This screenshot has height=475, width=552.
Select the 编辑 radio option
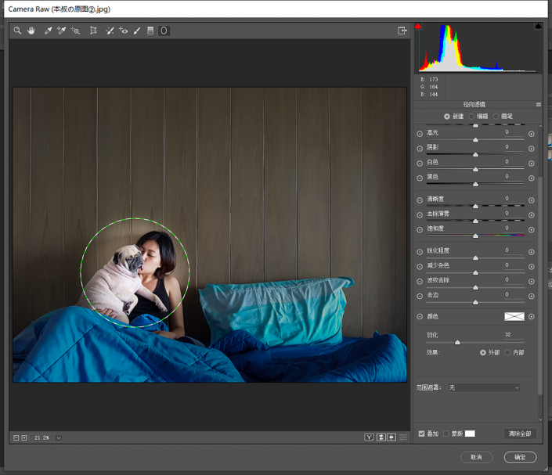473,116
